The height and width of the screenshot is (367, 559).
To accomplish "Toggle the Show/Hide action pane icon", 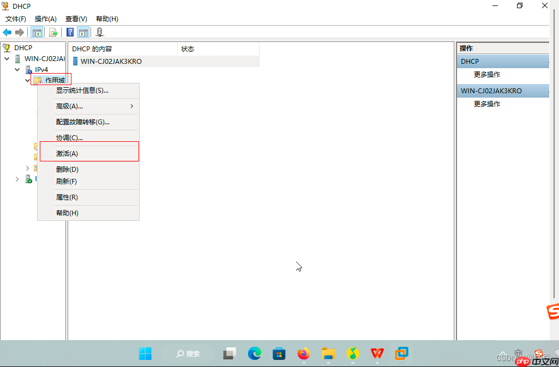I will tap(83, 32).
